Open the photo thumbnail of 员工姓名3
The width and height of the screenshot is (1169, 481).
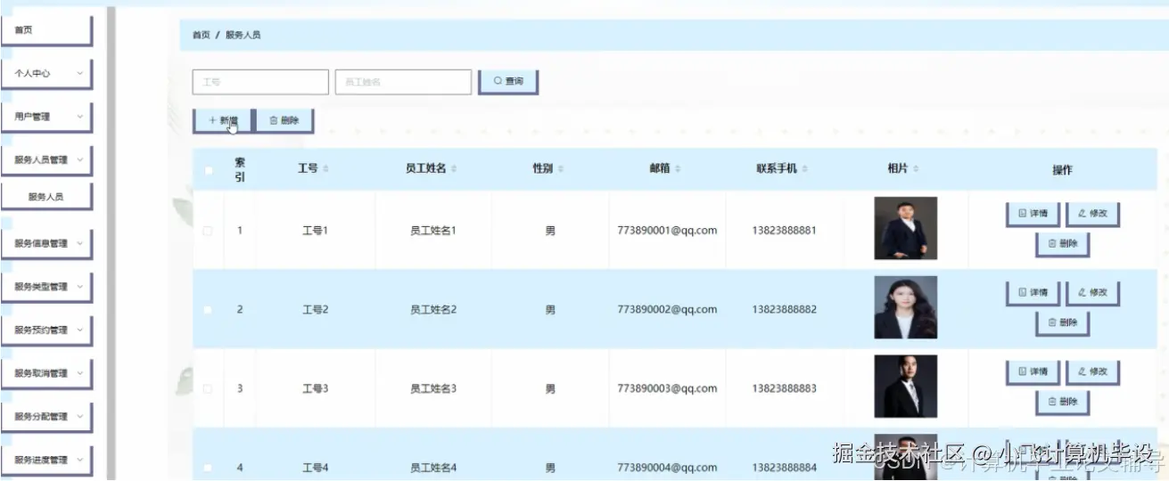tap(905, 387)
